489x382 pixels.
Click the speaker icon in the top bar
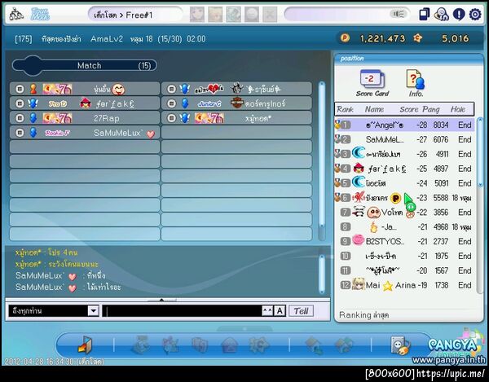click(399, 14)
